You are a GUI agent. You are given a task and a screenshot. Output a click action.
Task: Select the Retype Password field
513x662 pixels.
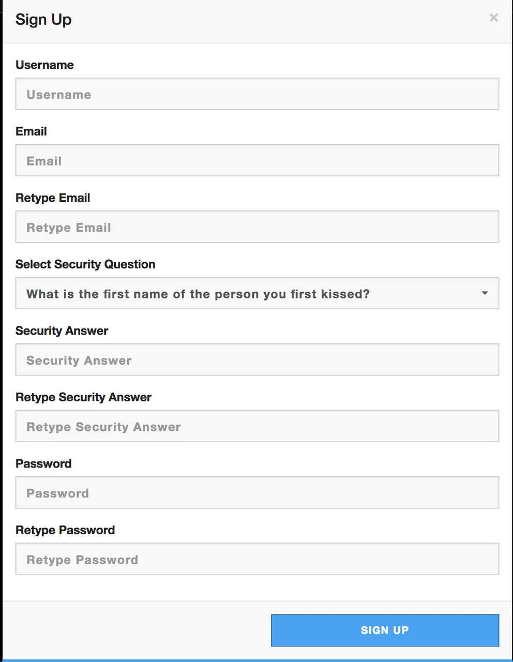pos(257,559)
